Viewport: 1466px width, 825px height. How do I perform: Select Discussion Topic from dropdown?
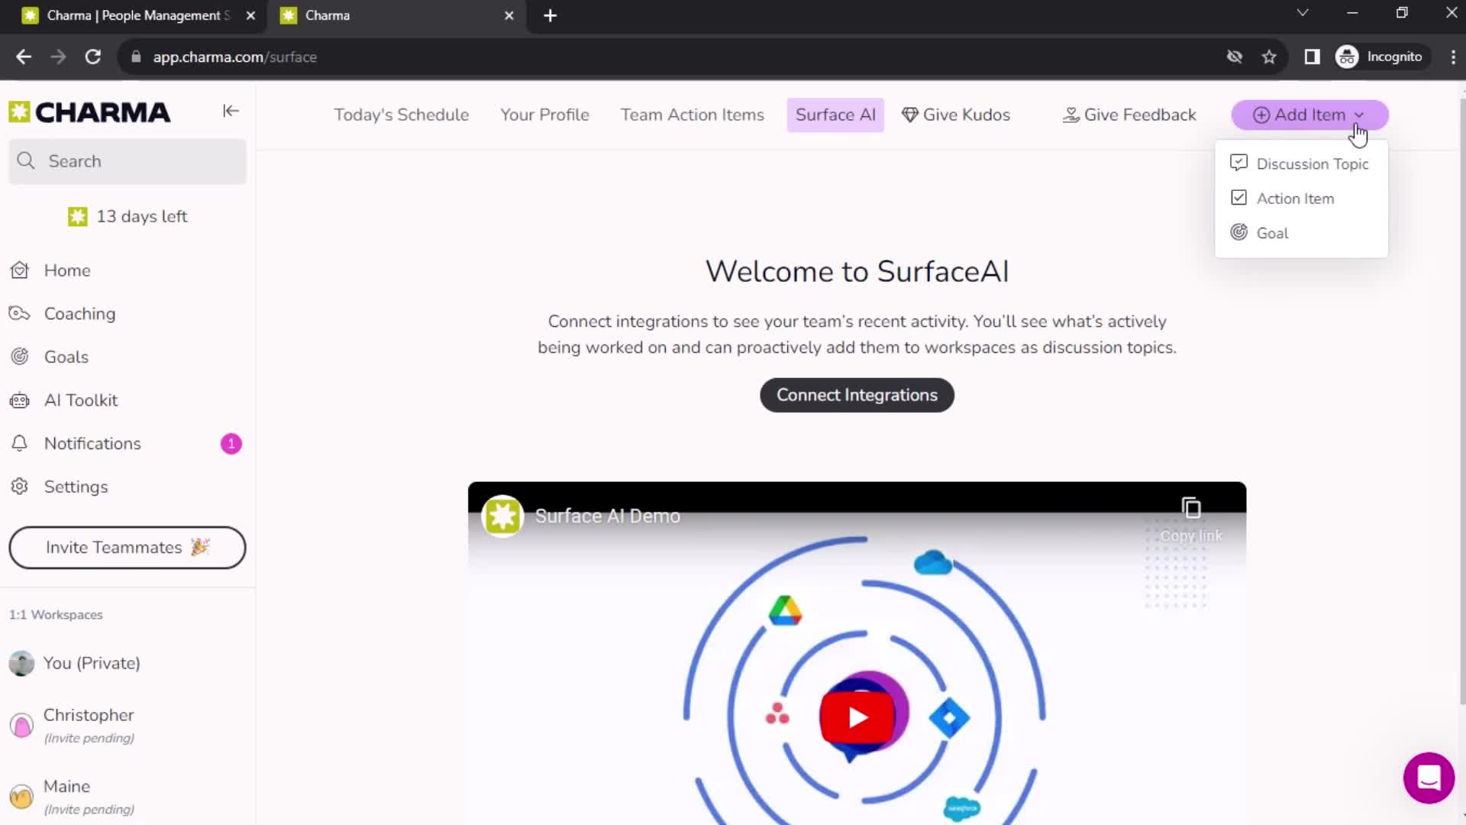pyautogui.click(x=1314, y=163)
